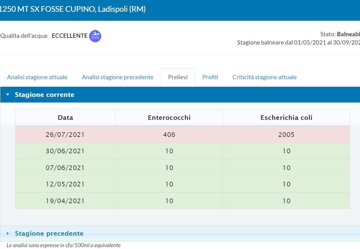Select the date cell 19/04/2021
The image size is (360, 249).
[65, 201]
